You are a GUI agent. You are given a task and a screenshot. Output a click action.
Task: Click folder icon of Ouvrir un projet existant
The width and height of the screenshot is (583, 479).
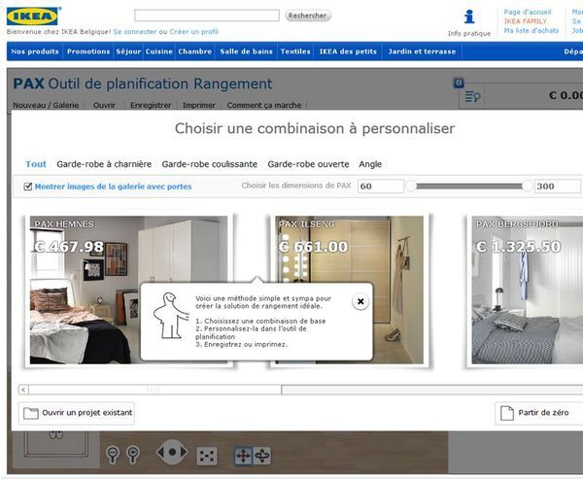click(30, 413)
